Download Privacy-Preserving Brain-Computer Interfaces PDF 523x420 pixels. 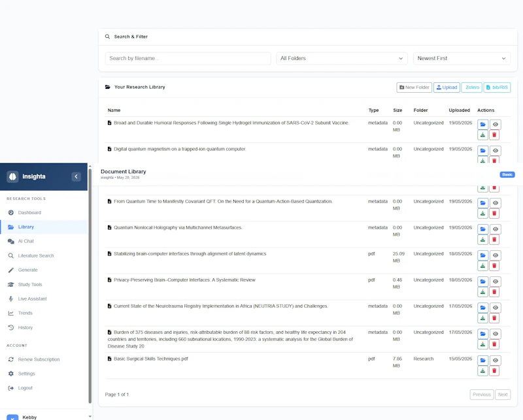click(482, 292)
